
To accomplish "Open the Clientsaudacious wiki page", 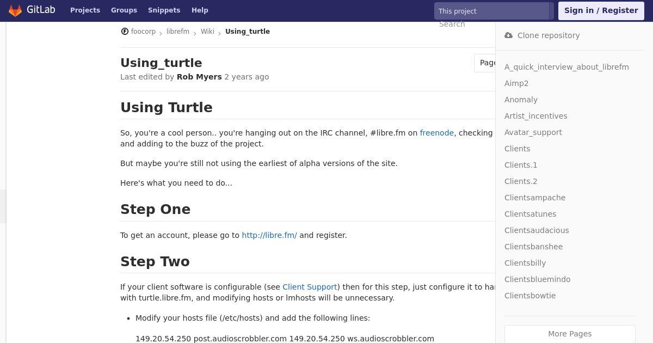I will (537, 230).
